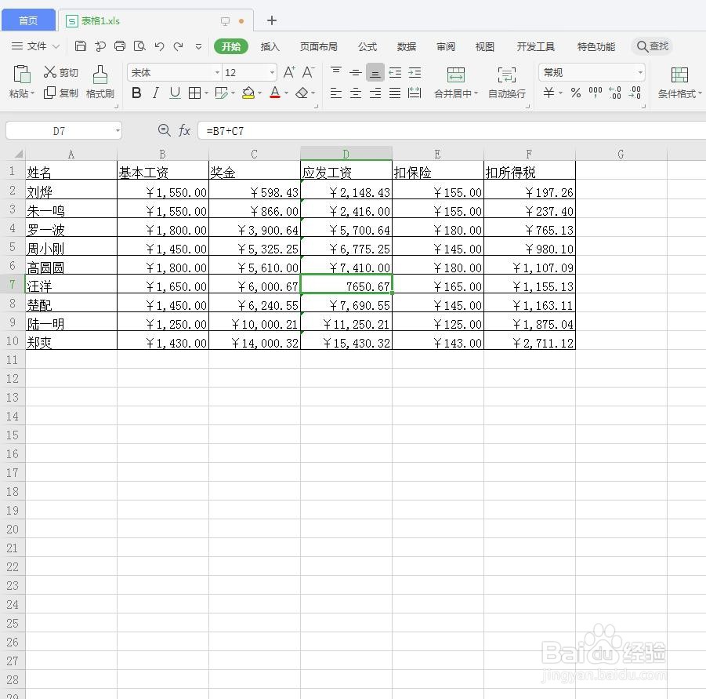Switch to the 公式 tab

click(367, 46)
